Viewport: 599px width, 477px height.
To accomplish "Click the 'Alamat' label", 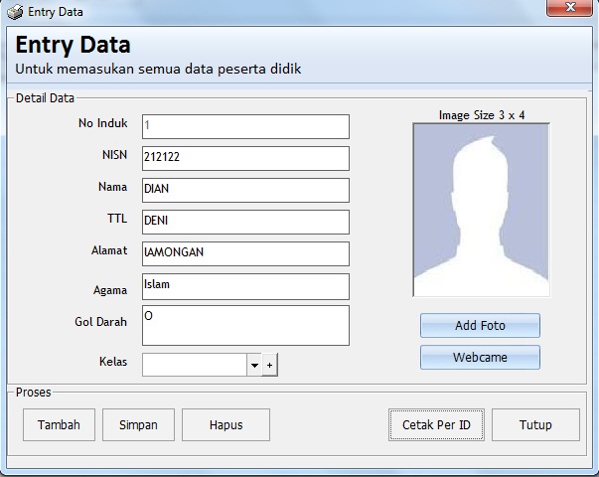I will pyautogui.click(x=109, y=250).
